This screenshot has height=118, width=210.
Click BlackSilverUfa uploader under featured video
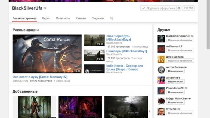[x=20, y=81]
